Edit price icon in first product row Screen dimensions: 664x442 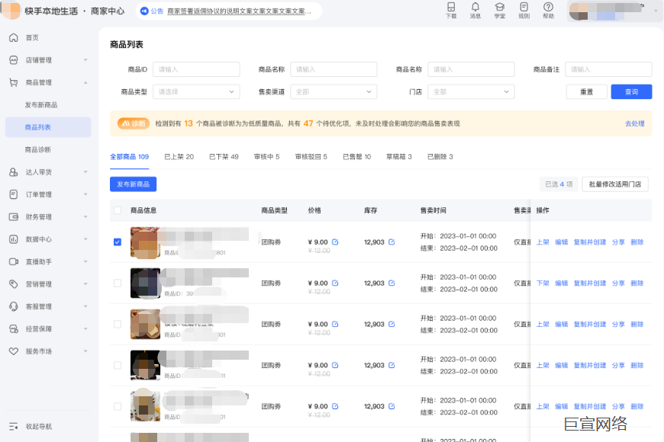335,242
